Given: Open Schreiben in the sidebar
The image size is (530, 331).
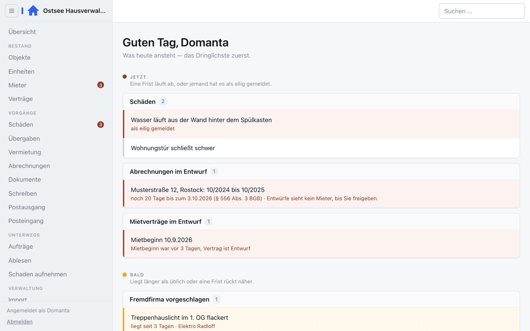Looking at the screenshot, I should 23,194.
